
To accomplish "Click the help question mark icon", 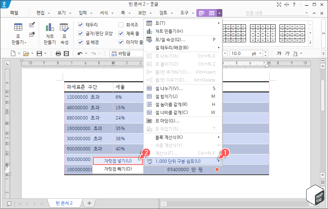I will [x=294, y=5].
